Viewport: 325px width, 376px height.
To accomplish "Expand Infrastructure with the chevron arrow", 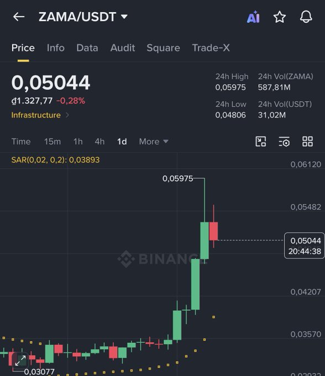I will tap(67, 115).
